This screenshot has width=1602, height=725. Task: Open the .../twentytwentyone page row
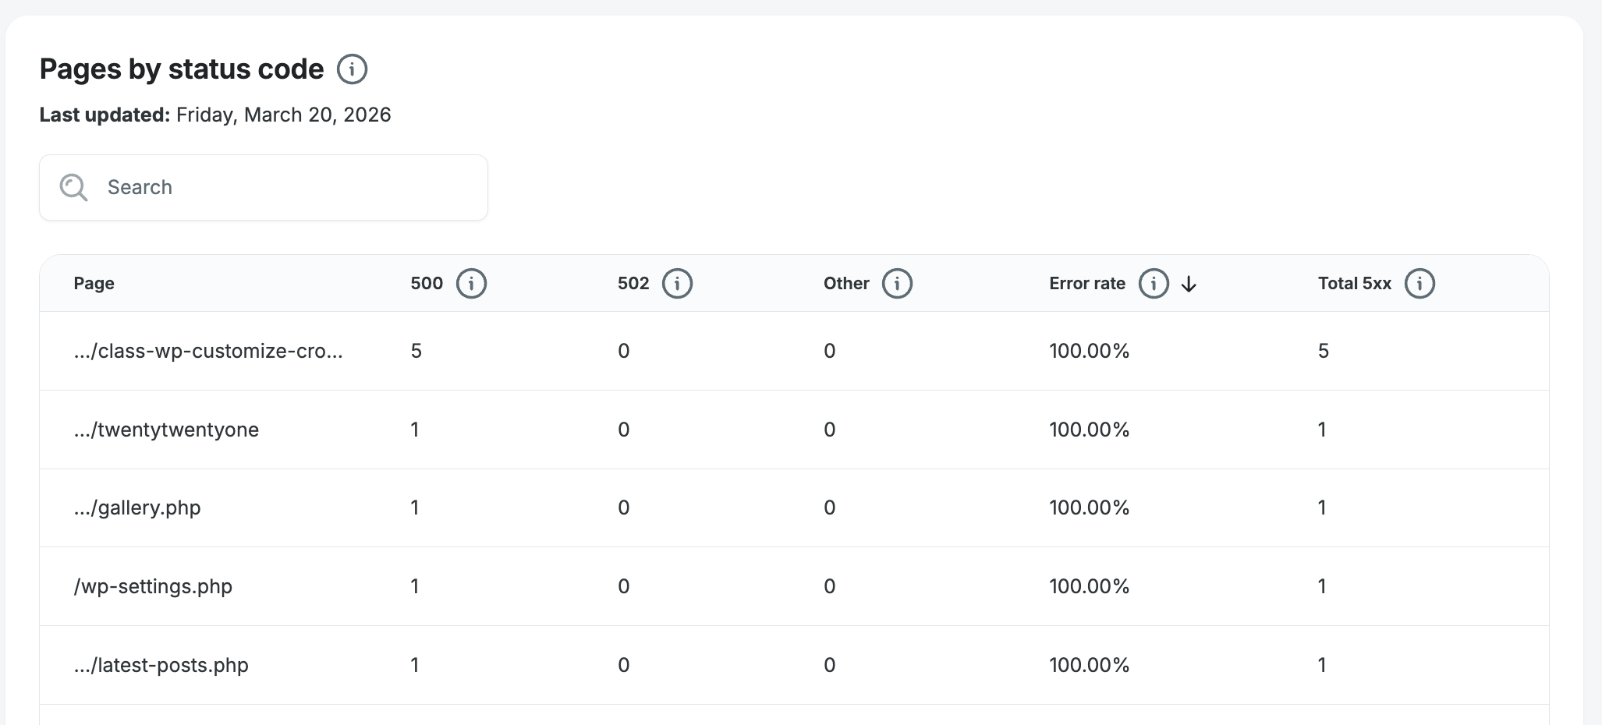tap(166, 430)
